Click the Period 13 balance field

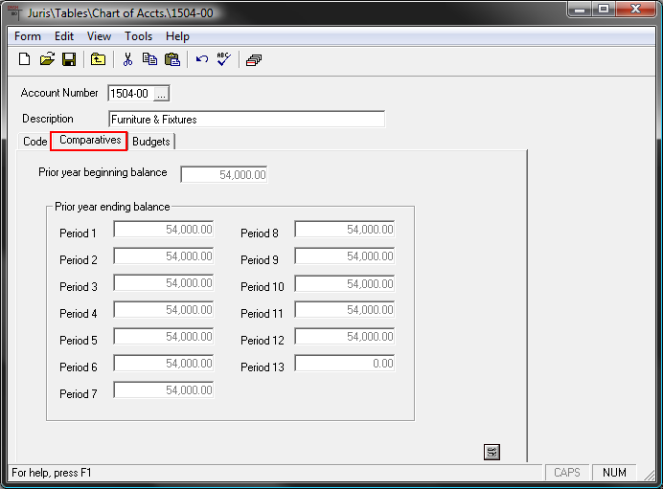tap(344, 364)
